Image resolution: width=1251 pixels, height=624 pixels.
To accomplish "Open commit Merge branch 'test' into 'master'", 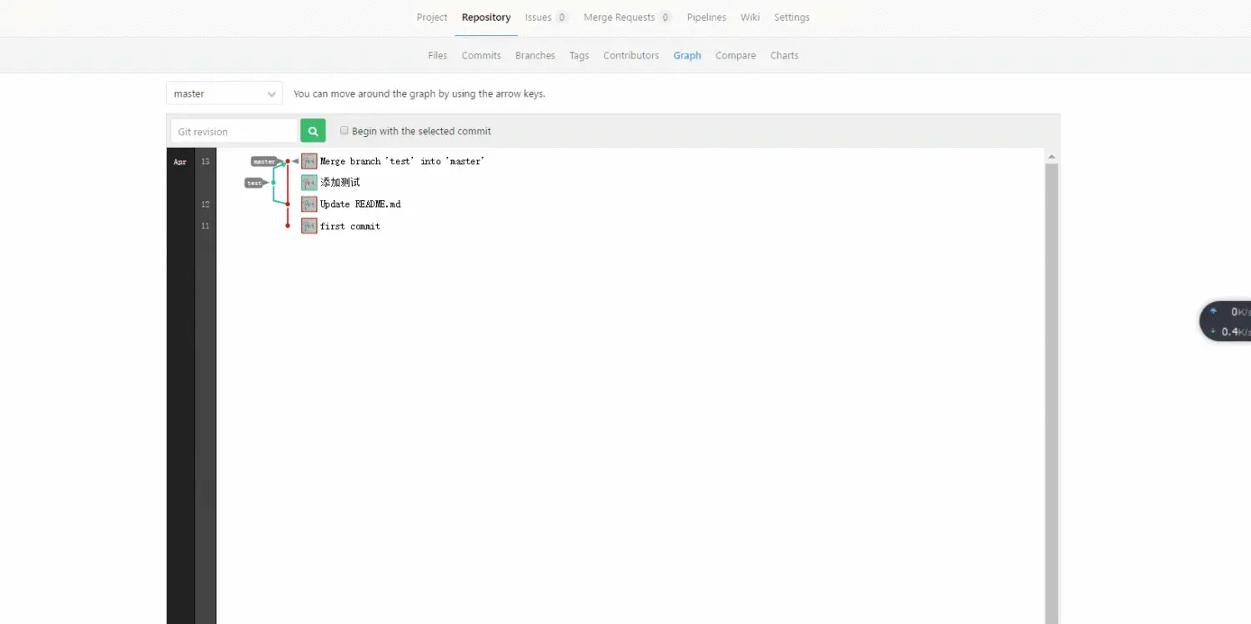I will point(402,161).
